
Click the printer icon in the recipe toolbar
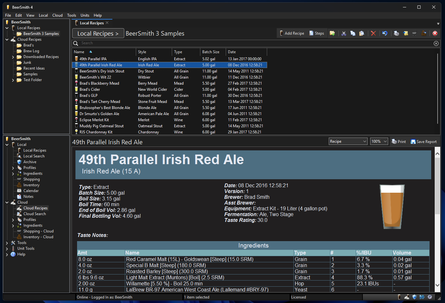[397, 33]
